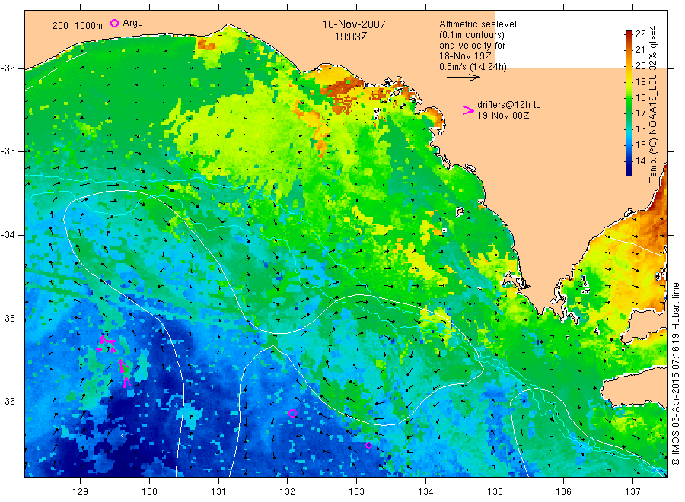Click the color bar value 14
The image size is (685, 502).
tap(640, 160)
